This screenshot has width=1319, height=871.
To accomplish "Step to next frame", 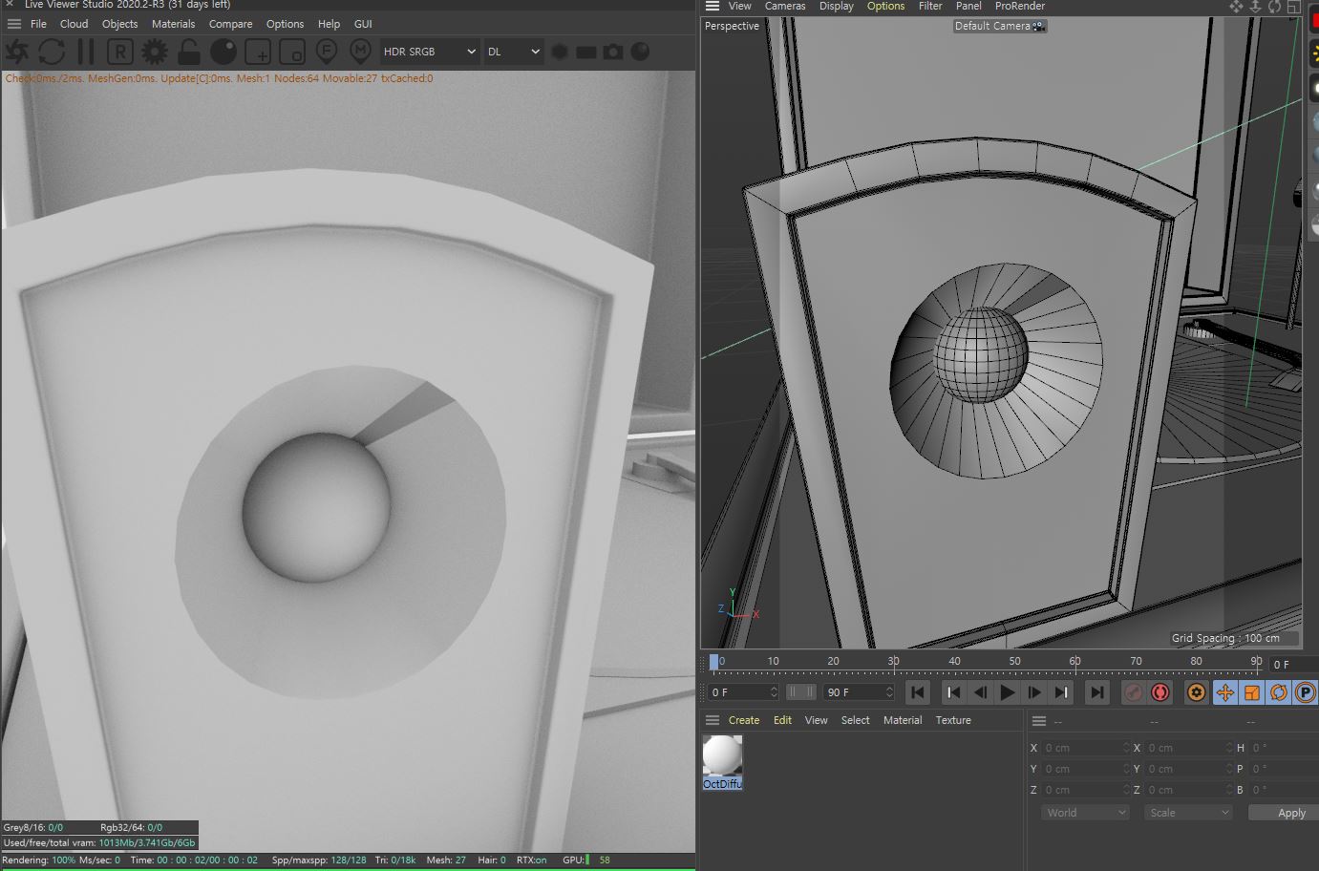I will click(x=1033, y=692).
